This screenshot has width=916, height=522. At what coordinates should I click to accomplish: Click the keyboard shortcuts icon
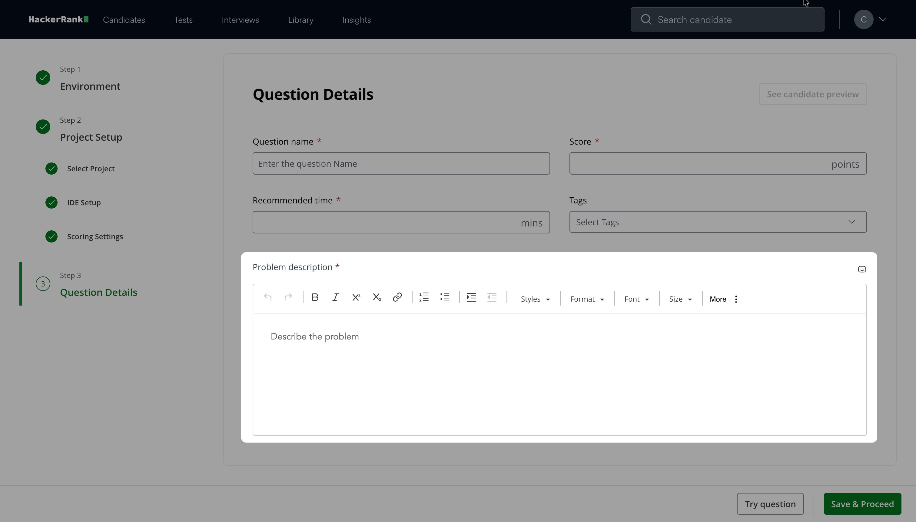[x=861, y=269]
